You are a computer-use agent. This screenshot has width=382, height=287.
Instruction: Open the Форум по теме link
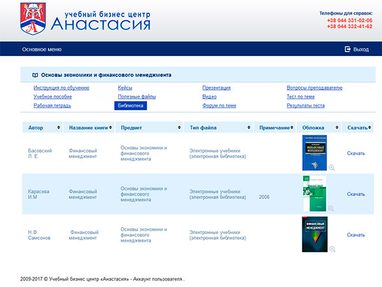[219, 105]
